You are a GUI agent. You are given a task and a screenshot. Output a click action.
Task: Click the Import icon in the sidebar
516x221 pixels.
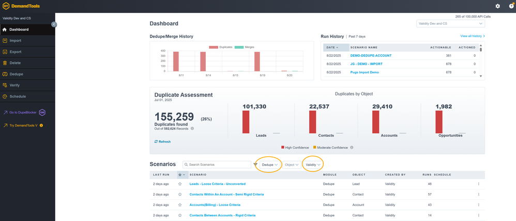5,41
